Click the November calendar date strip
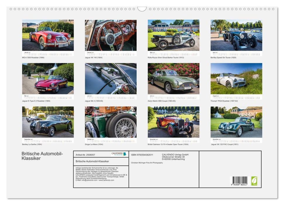284x205 pixels. coord(173,140)
